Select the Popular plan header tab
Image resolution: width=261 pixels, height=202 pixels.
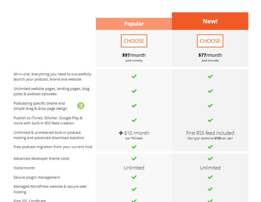pyautogui.click(x=134, y=24)
